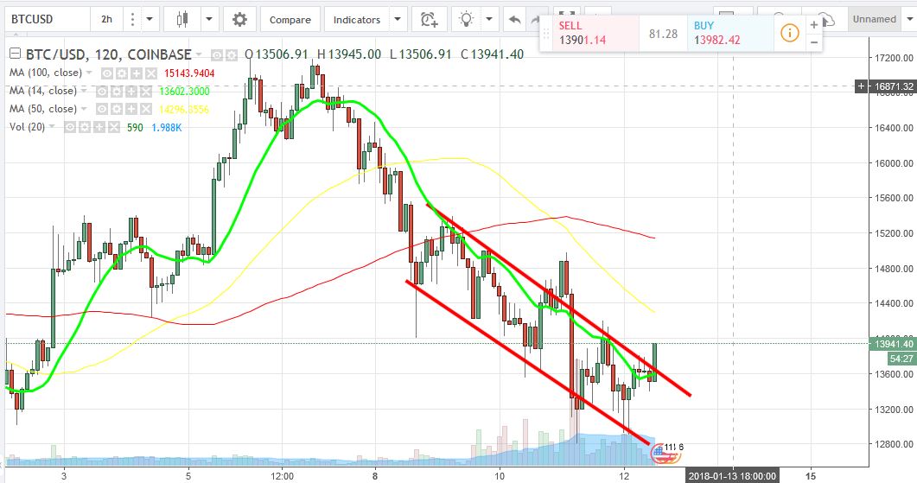Remove the MA (100, close) indicator

(151, 73)
